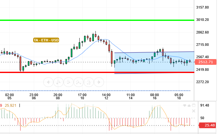Click the 50 indicator scale label
Image resolution: width=219 pixels, height=134 pixels.
[202, 118]
